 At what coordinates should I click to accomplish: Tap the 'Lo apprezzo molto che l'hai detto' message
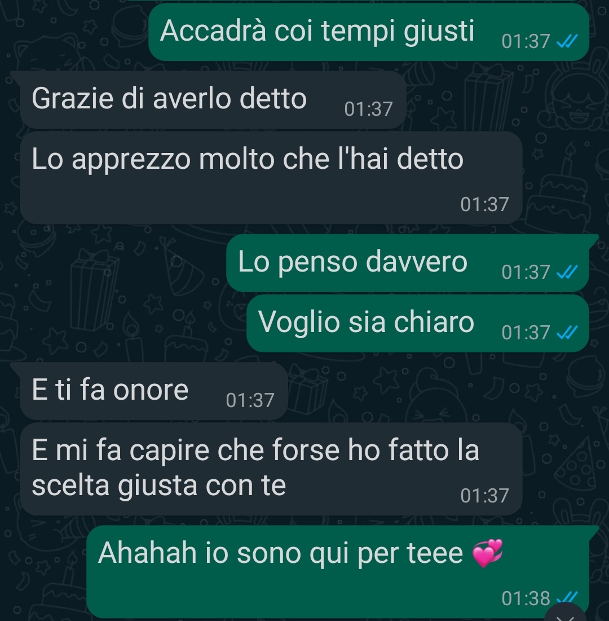pyautogui.click(x=271, y=178)
